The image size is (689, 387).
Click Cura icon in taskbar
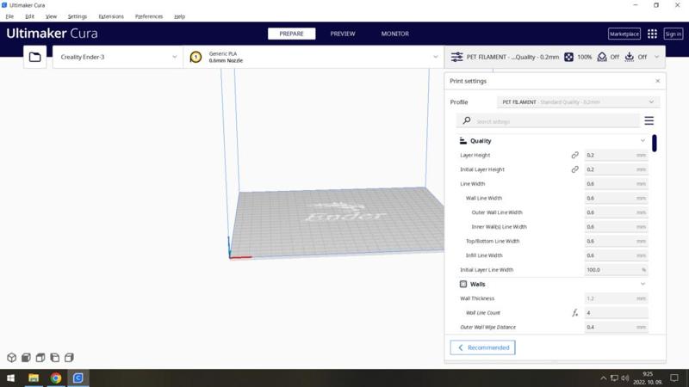(78, 378)
